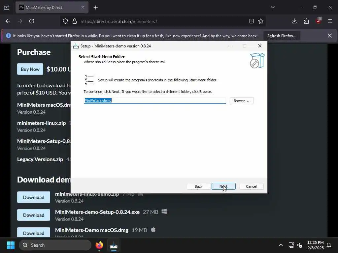The width and height of the screenshot is (338, 253).
Task: Download minimeters-linux-demo.zip
Action: 34,197
